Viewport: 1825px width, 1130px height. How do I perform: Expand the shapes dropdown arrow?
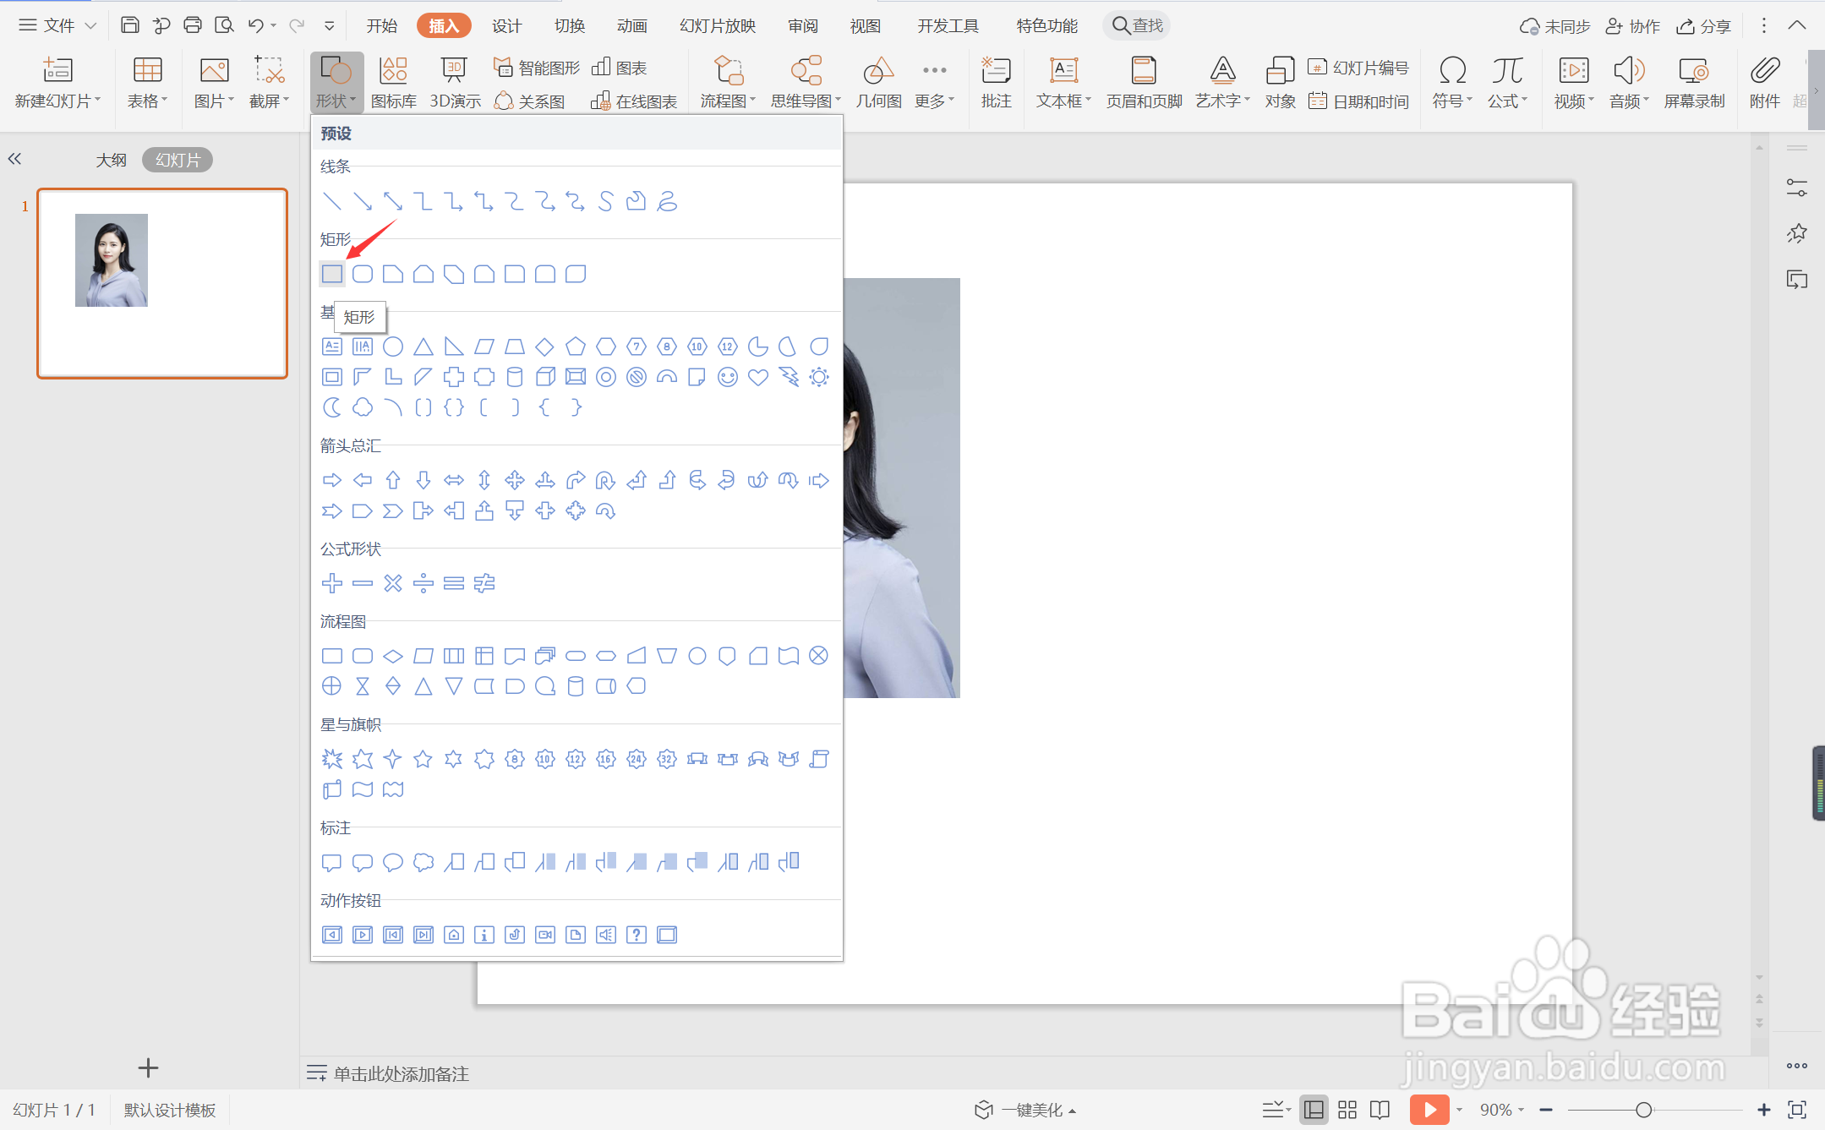(x=352, y=101)
